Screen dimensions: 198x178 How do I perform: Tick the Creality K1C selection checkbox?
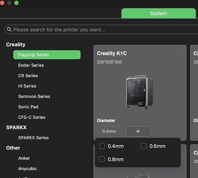point(179,53)
